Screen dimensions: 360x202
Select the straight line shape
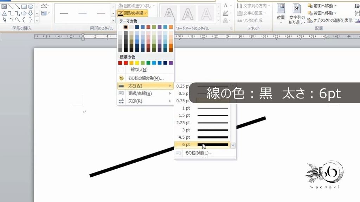pos(11,6)
